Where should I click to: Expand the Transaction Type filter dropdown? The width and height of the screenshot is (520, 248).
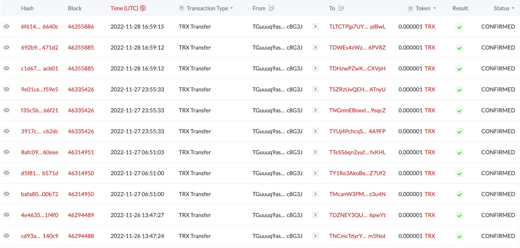pos(232,8)
